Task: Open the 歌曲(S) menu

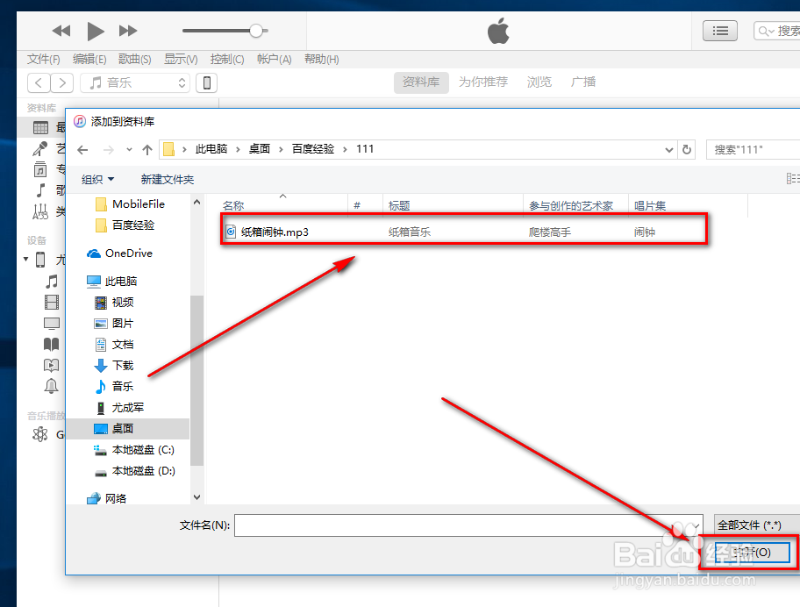Action: 135,59
